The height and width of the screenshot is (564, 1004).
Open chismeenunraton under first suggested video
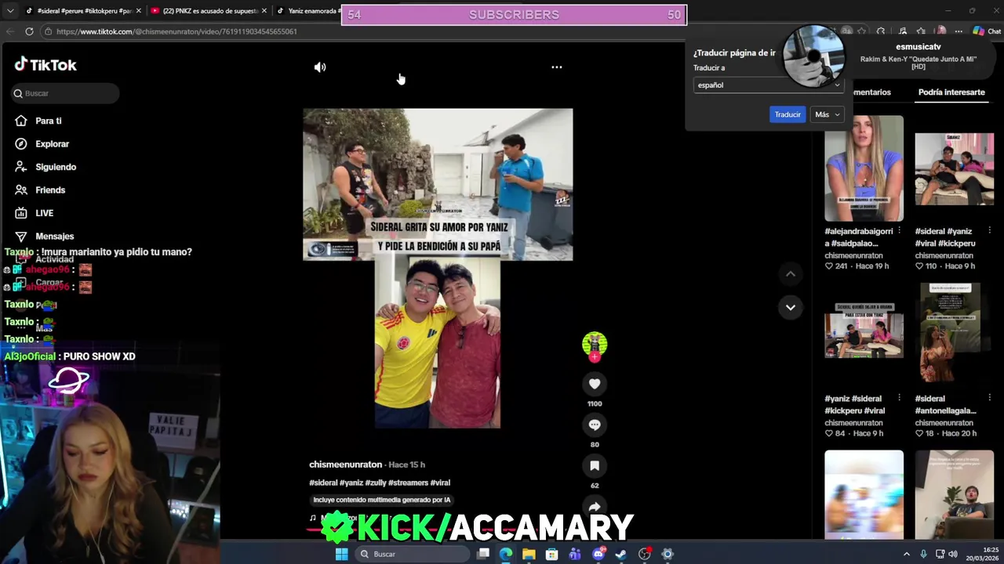[853, 255]
